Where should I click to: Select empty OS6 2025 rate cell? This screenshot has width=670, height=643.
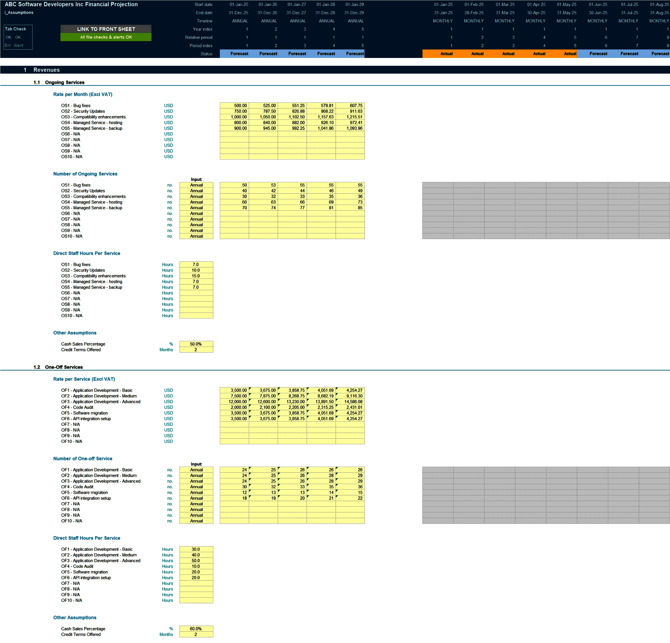click(234, 134)
